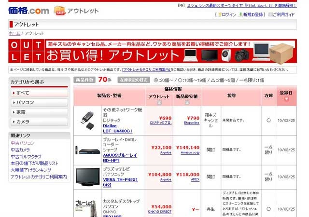Click the USB Bluetooth adapter thumbnail
The image size is (309, 217).
coord(88,121)
